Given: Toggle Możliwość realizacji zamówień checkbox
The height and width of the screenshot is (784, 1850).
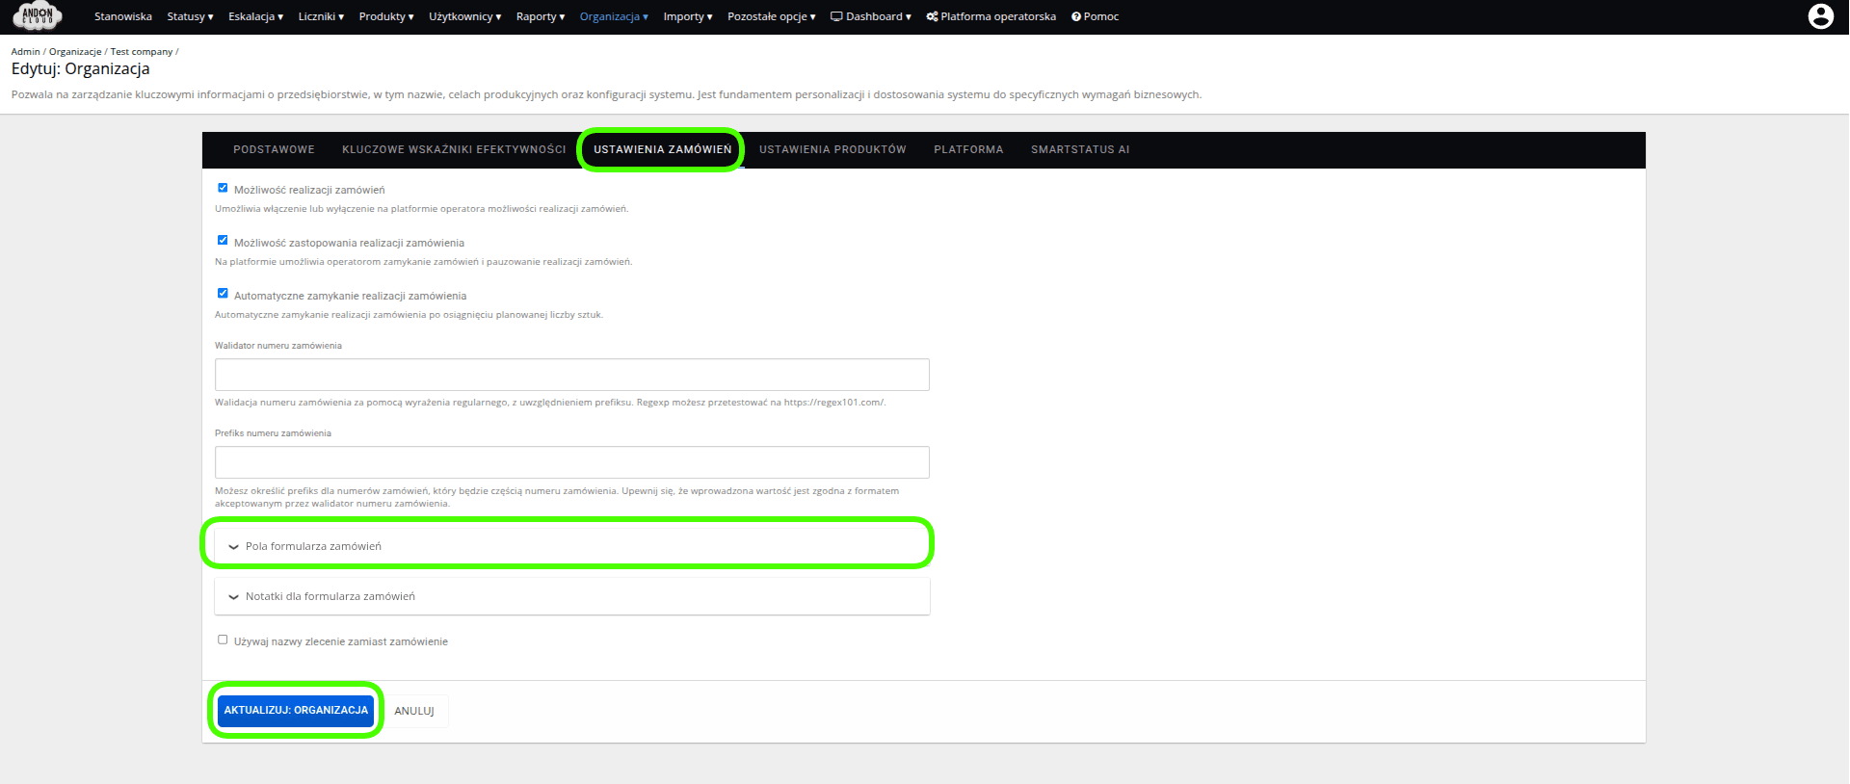Looking at the screenshot, I should point(223,188).
